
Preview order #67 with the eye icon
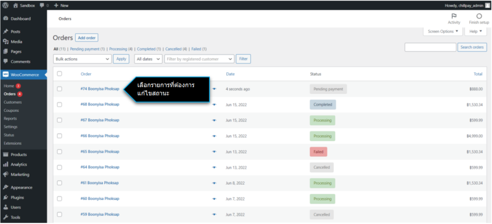coord(214,120)
